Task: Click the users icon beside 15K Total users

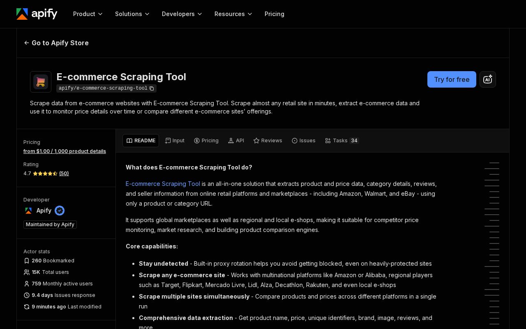Action: (27, 272)
